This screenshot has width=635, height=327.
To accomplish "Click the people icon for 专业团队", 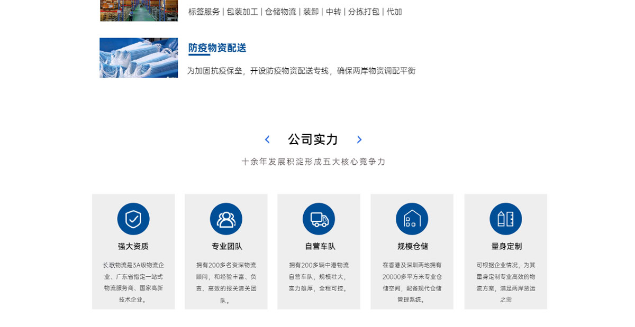I will pos(226,219).
